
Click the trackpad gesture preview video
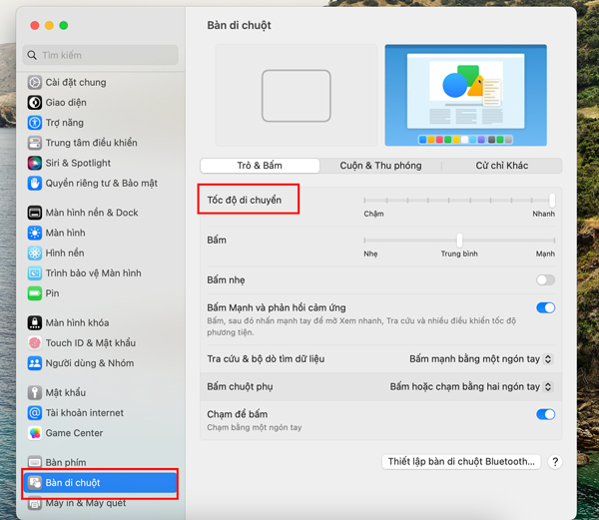coord(465,95)
